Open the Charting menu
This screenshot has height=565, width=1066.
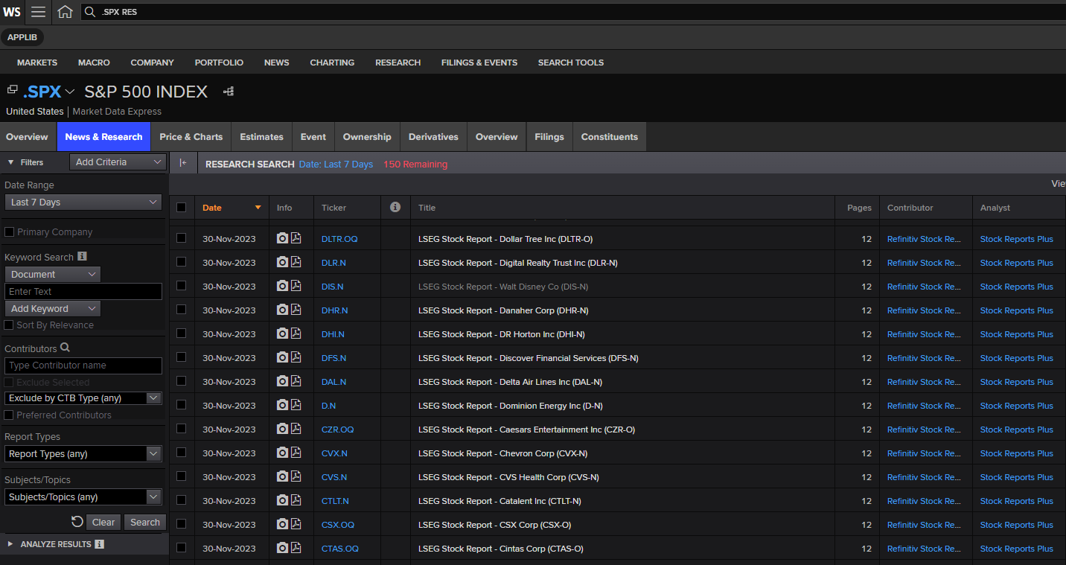pyautogui.click(x=332, y=63)
